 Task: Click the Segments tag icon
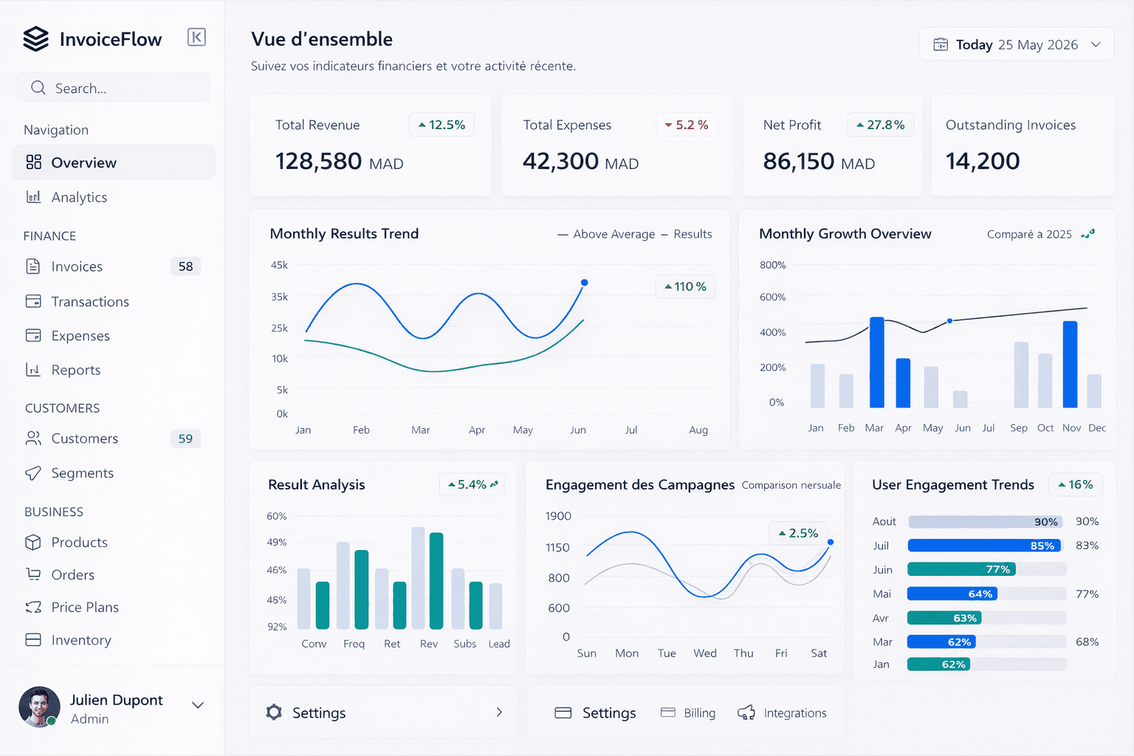pyautogui.click(x=33, y=473)
